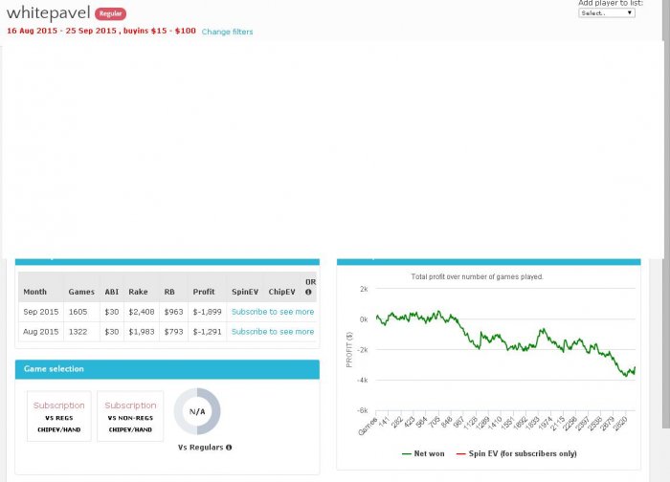
Task: Toggle the Spin EV legend entry
Action: [x=517, y=454]
